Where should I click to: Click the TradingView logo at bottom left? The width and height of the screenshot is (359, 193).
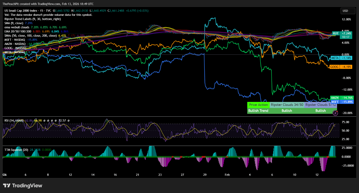coord(23,185)
